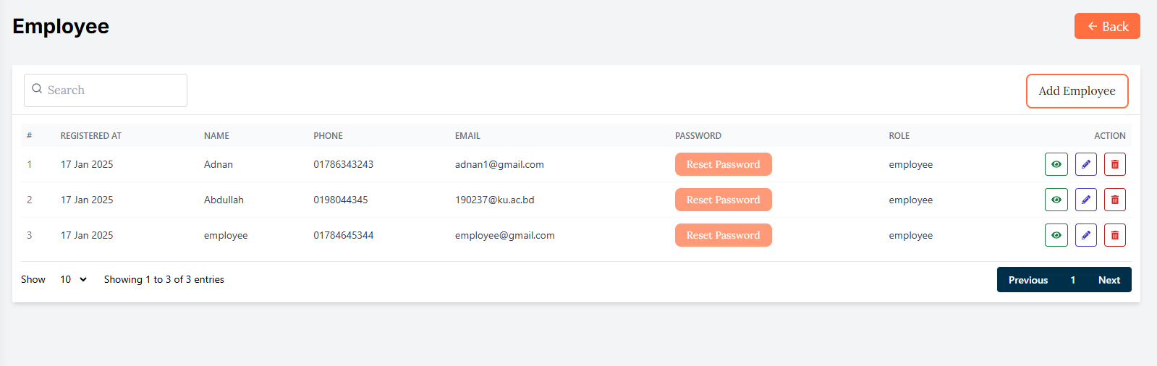Delete the third row employee entry
The image size is (1157, 366).
(x=1114, y=235)
